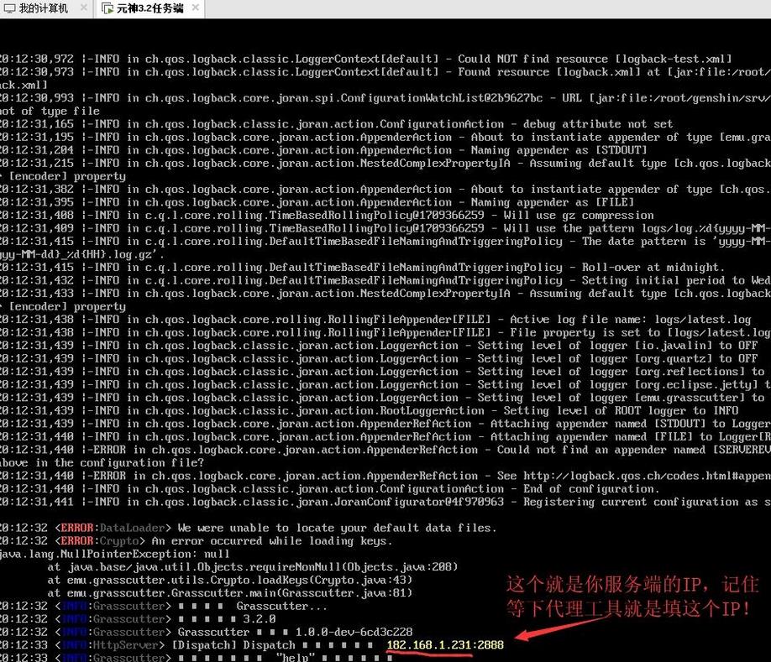Screen dimensions: 771x662
Task: Select the dispatch address 182.168.1.231:2888
Action: [445, 645]
